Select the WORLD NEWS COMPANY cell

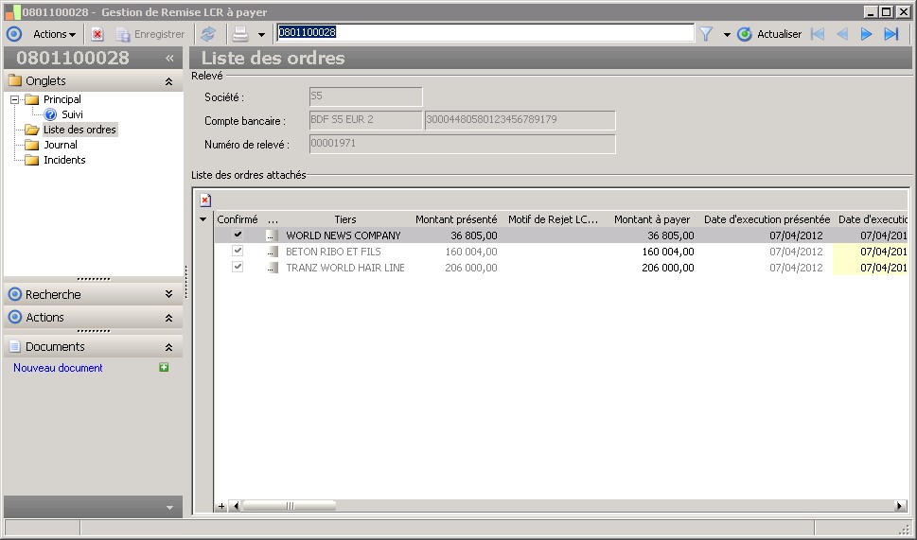[344, 235]
